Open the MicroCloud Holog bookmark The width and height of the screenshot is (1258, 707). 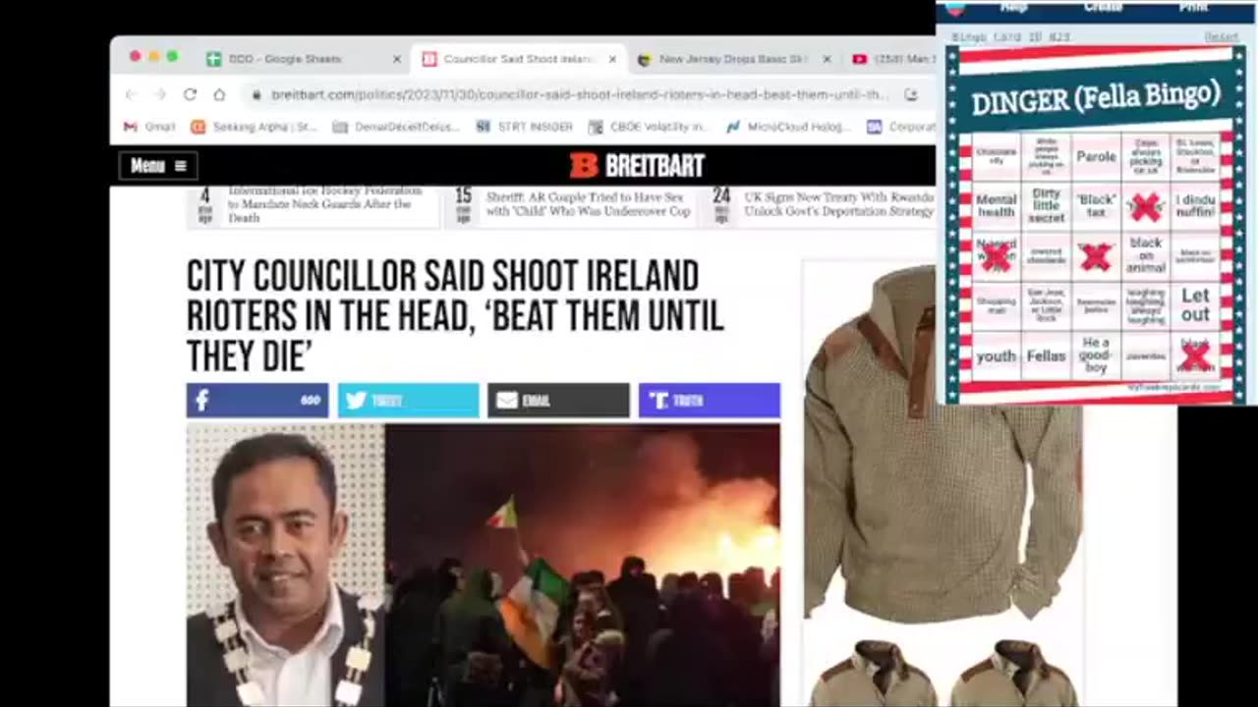pyautogui.click(x=788, y=127)
